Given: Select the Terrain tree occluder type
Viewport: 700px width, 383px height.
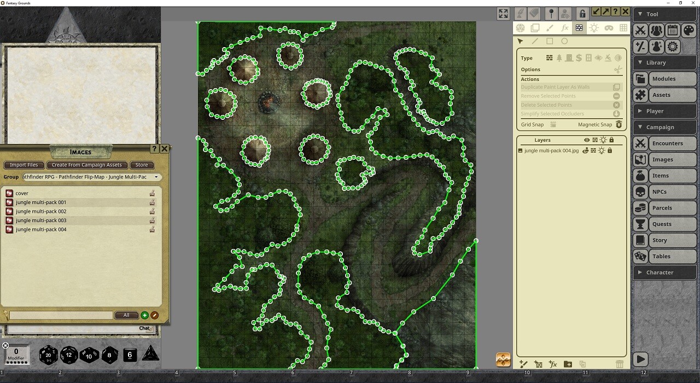Looking at the screenshot, I should [x=559, y=57].
